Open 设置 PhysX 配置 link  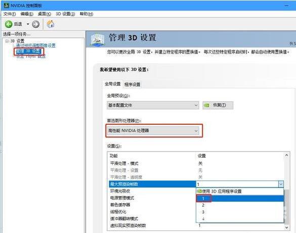31,56
